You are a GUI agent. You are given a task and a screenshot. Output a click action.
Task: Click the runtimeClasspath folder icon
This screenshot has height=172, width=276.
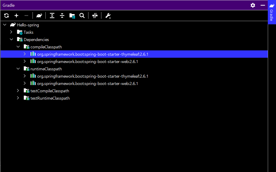click(x=26, y=69)
